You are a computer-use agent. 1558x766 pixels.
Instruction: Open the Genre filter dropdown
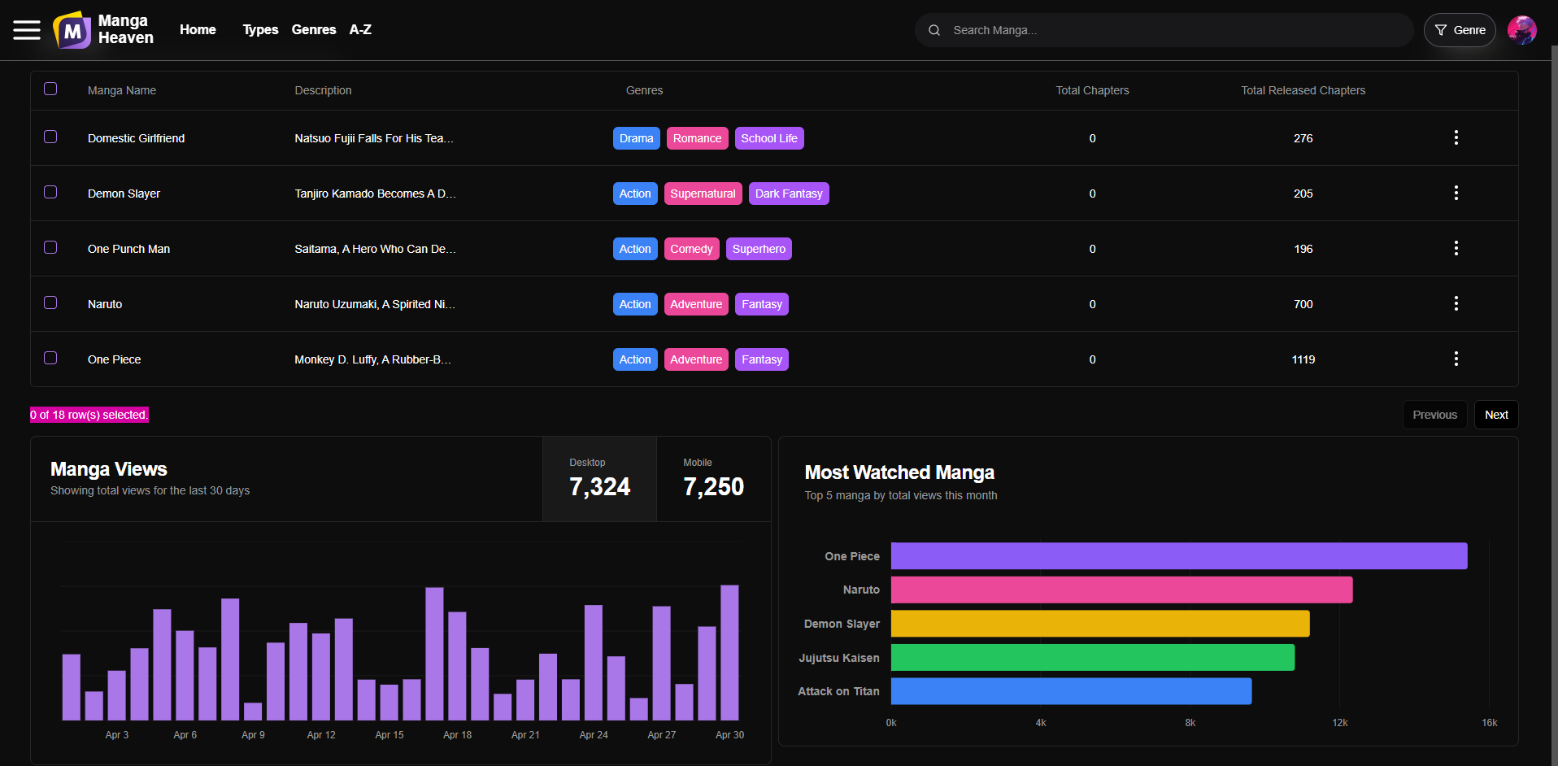(1460, 30)
